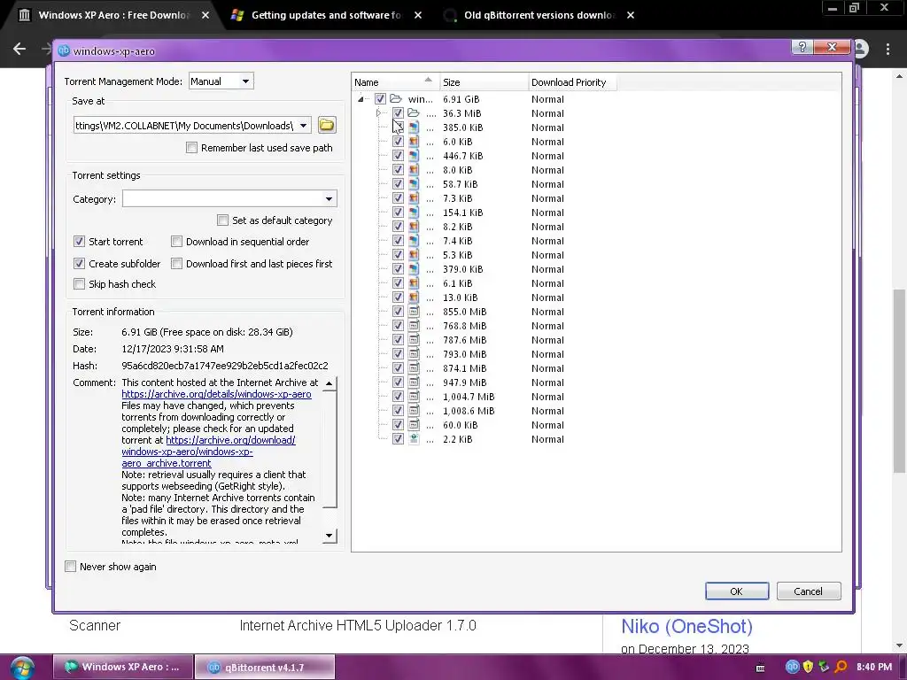
Task: Click the comment box scroll down arrow
Action: (x=329, y=536)
